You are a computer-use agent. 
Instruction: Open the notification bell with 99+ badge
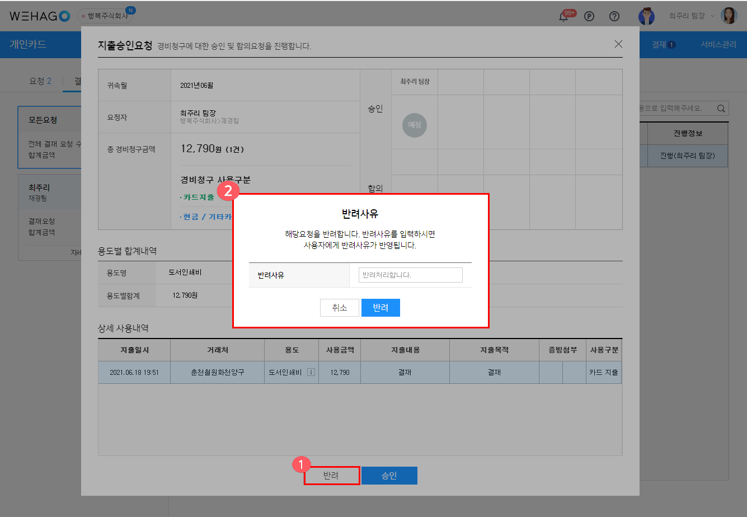tap(563, 16)
